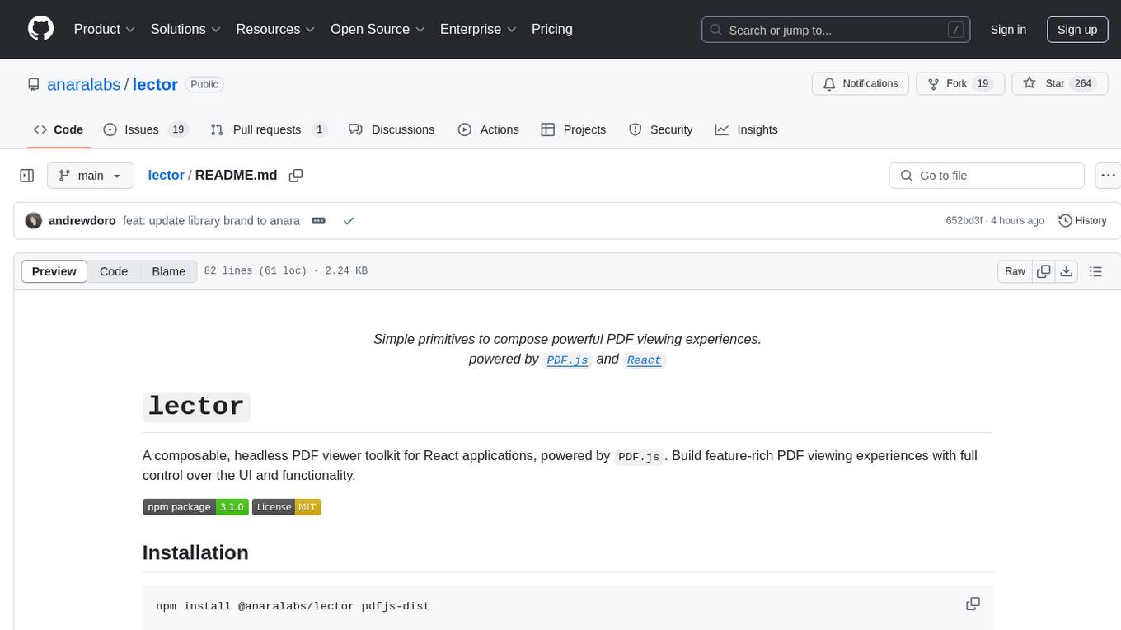Open the Issues tab
1121x630 pixels.
coord(146,129)
